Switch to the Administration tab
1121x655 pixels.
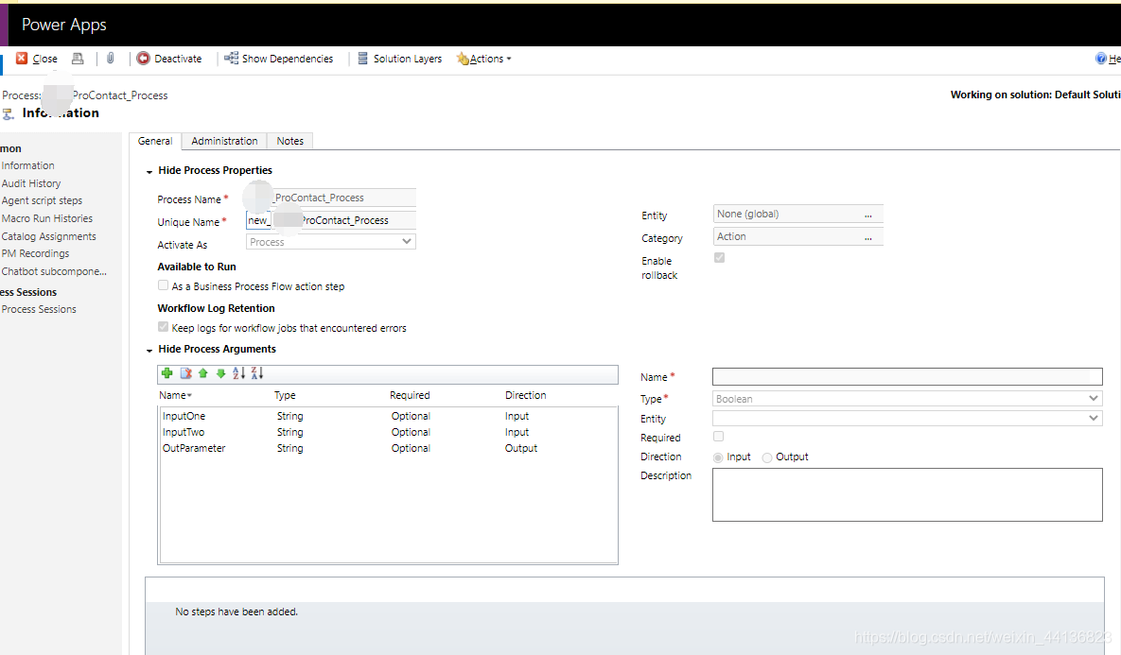223,140
